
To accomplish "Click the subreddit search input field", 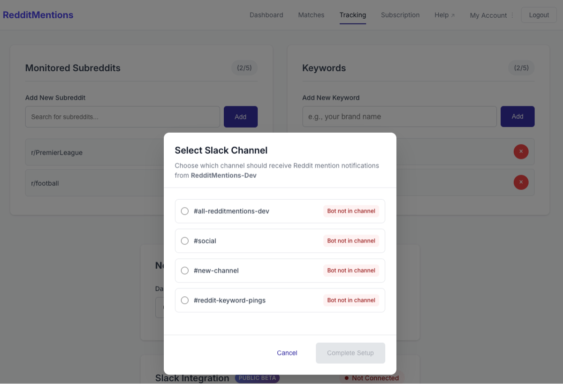I will click(122, 116).
